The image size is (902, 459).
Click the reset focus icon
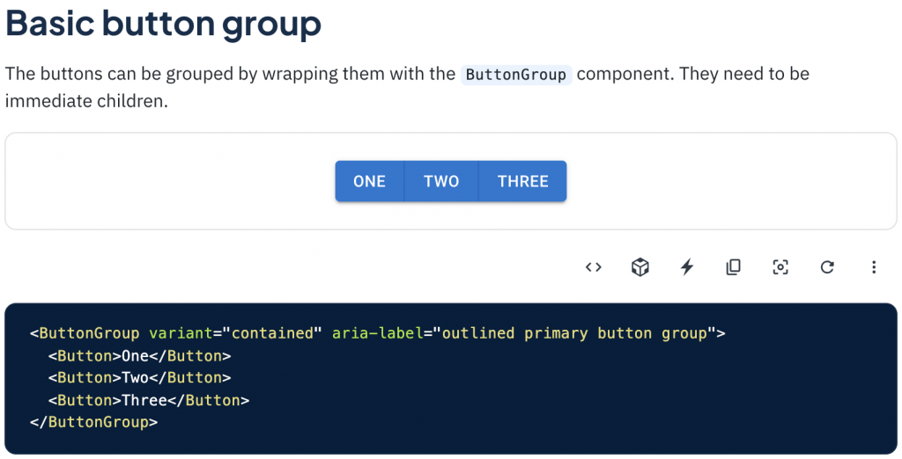click(x=780, y=267)
